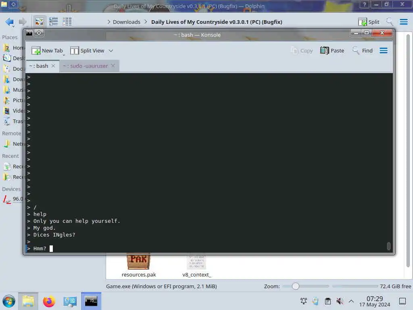
Task: Switch to the bash tab
Action: [x=38, y=66]
